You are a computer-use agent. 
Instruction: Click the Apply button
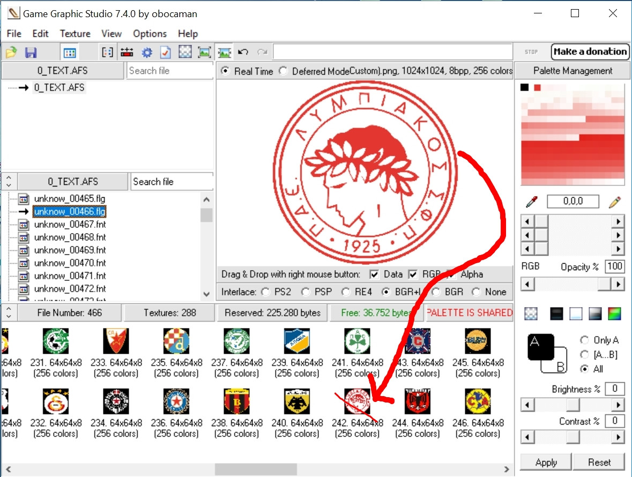tap(546, 462)
